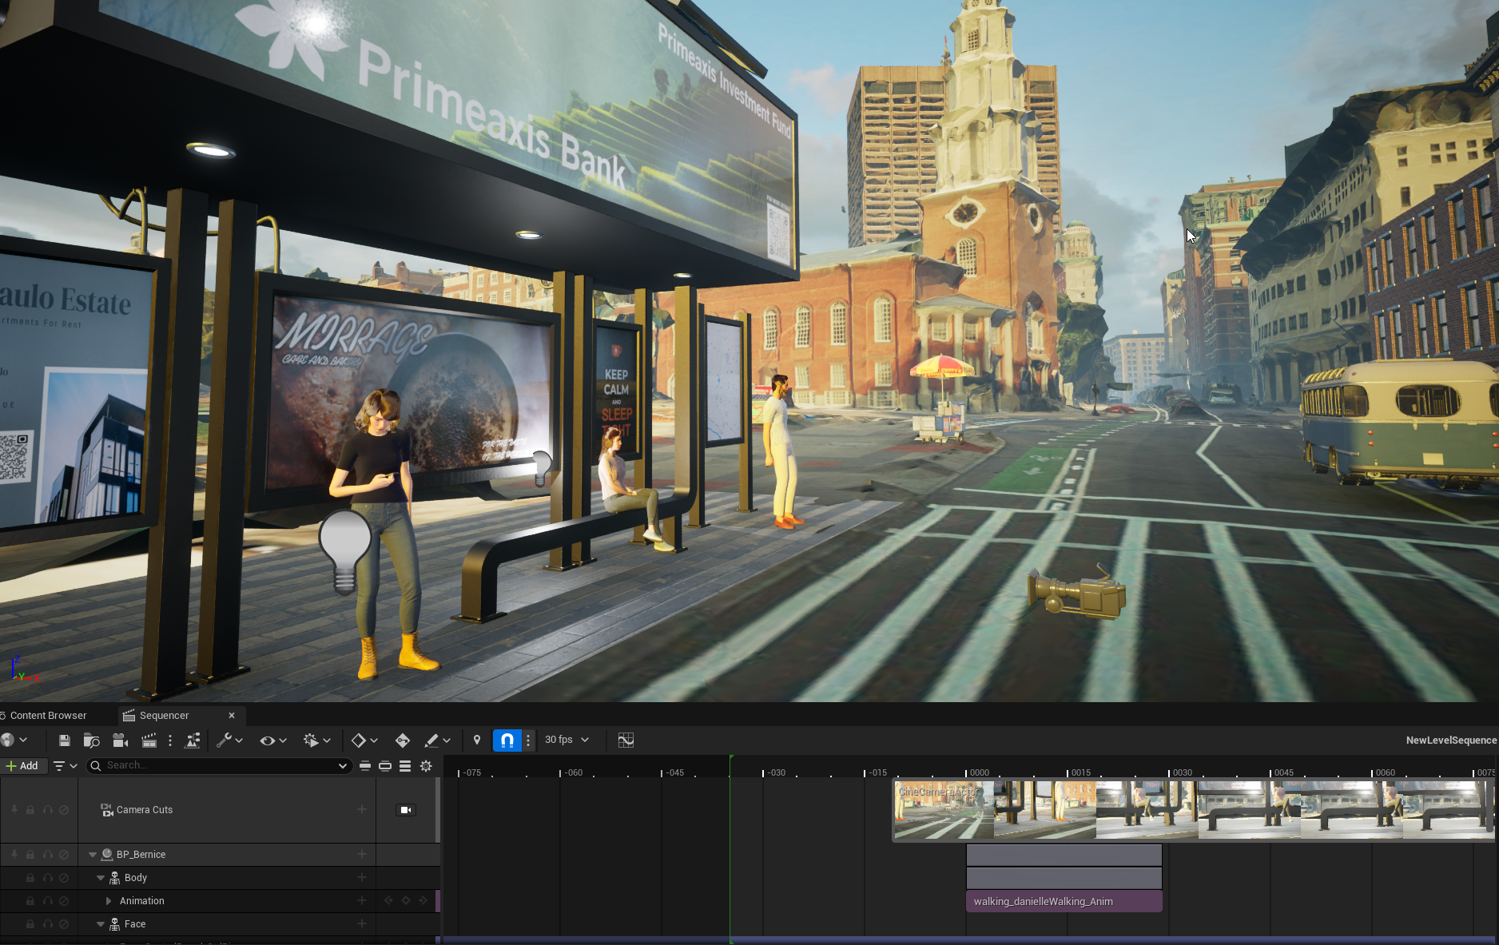This screenshot has width=1499, height=945.
Task: Mute the Body track
Action: pyautogui.click(x=64, y=878)
